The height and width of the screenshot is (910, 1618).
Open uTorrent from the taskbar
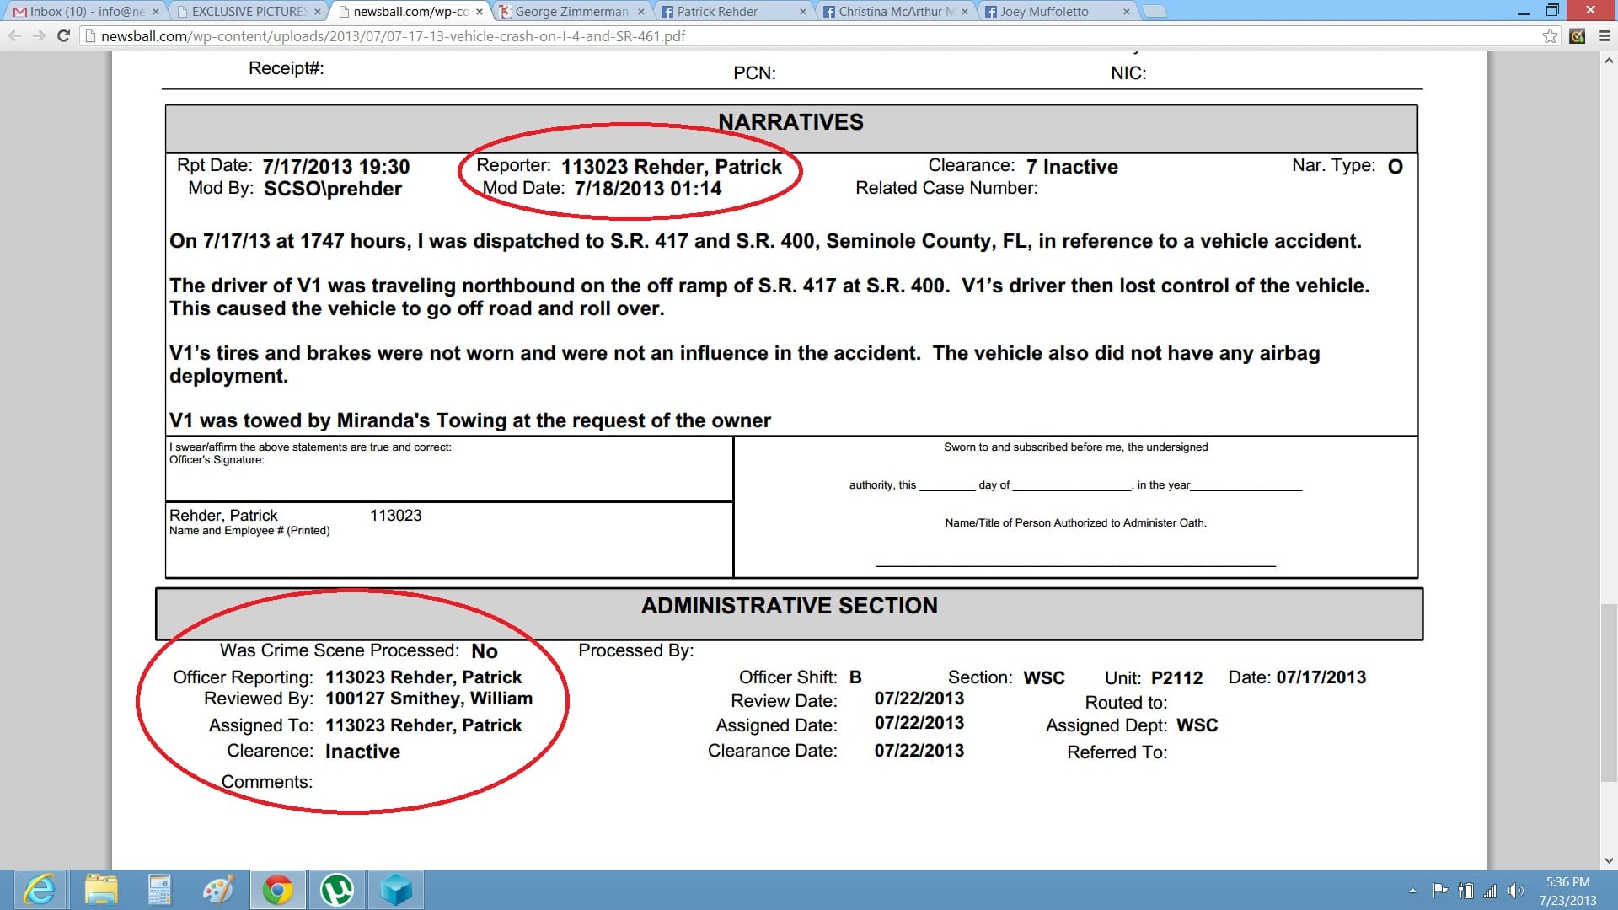[337, 890]
